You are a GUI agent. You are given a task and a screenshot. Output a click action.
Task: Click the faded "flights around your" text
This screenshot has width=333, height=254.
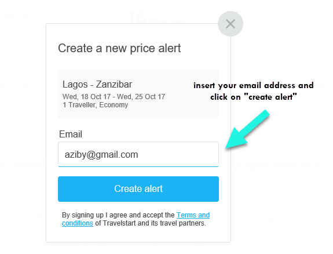pos(281,165)
